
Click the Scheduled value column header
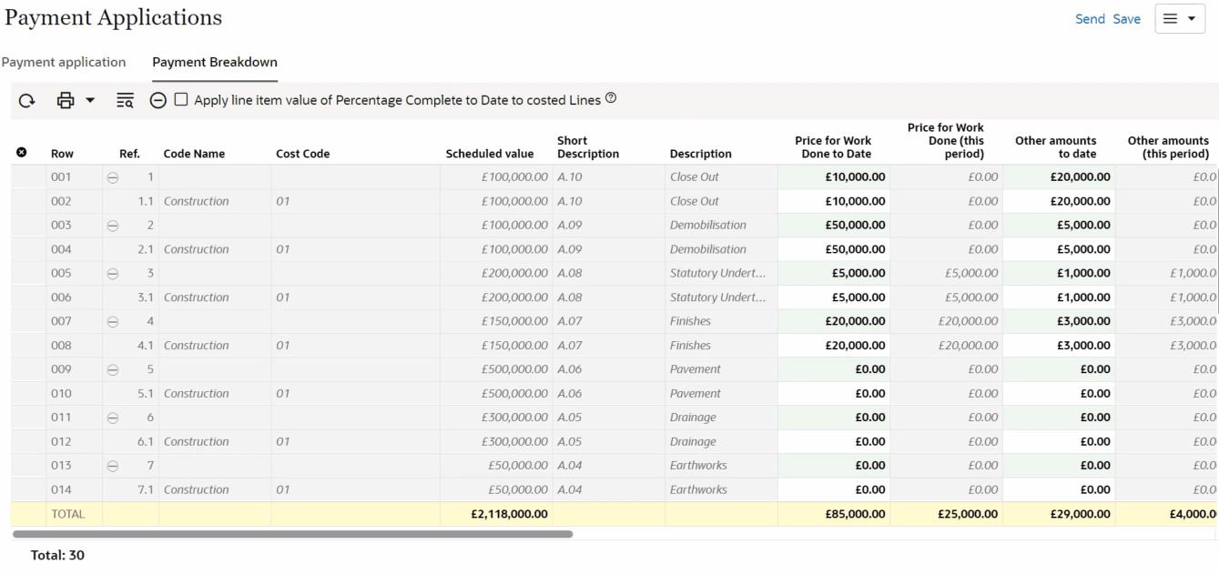pyautogui.click(x=490, y=154)
